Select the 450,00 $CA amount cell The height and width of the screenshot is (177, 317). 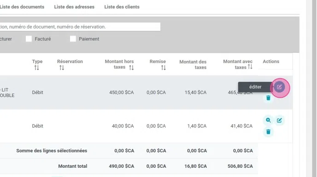click(x=122, y=93)
